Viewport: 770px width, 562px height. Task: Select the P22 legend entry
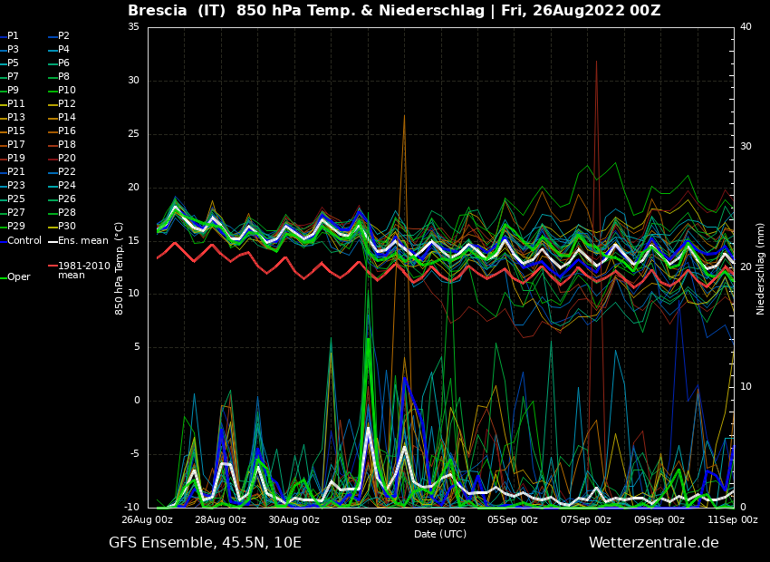(x=66, y=172)
